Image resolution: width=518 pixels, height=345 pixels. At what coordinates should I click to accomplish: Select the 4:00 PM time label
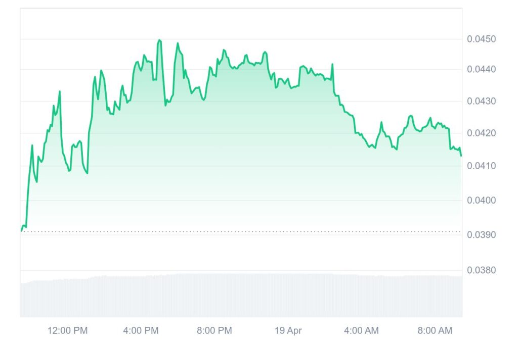coord(141,331)
